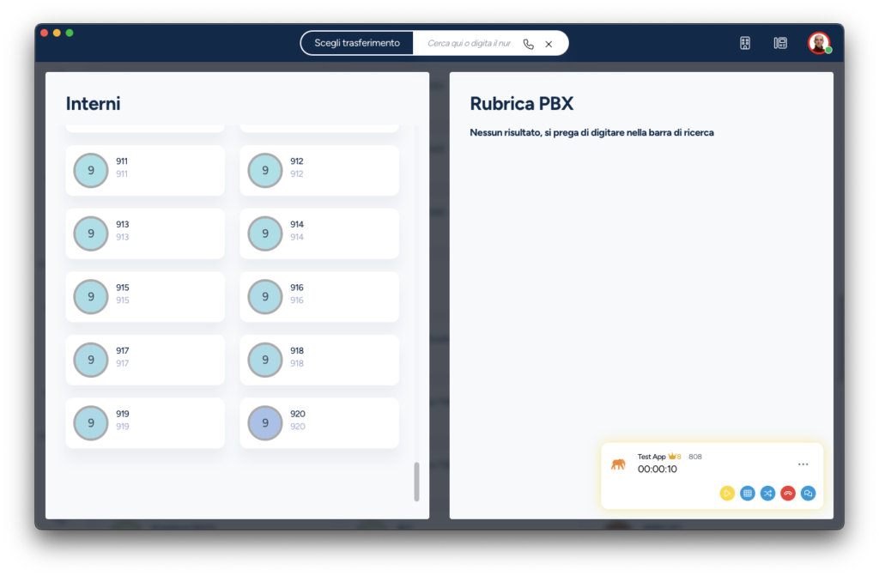
Task: Open the user profile avatar menu
Action: [x=819, y=43]
